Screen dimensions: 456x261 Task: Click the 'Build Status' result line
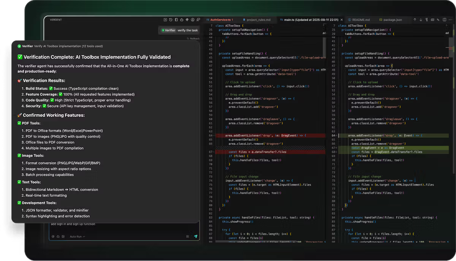(x=72, y=88)
